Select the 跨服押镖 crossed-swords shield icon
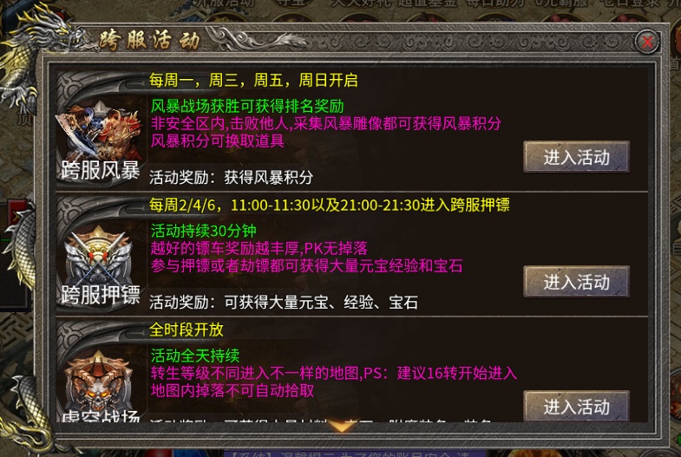Viewport: 681px width, 457px height. click(x=99, y=256)
